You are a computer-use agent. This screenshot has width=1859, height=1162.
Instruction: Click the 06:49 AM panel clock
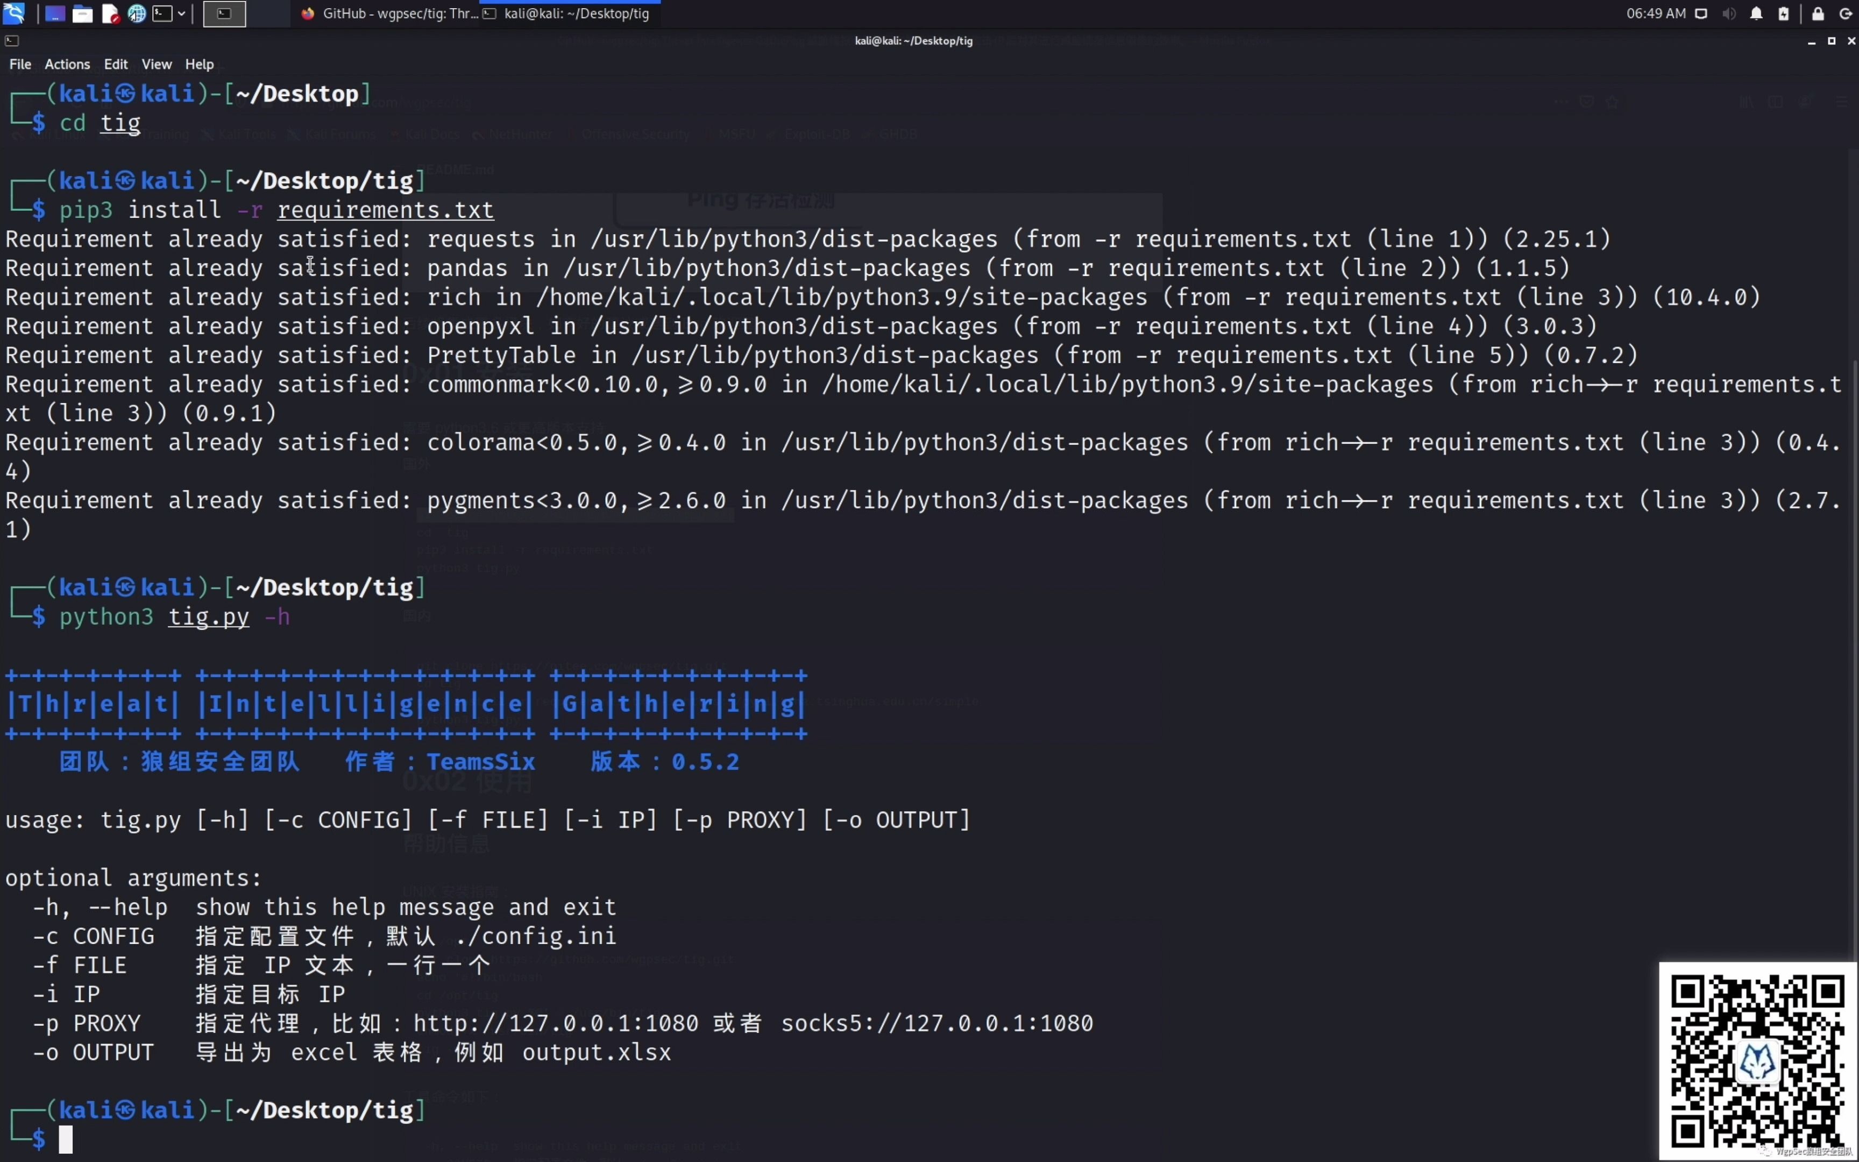pos(1656,13)
